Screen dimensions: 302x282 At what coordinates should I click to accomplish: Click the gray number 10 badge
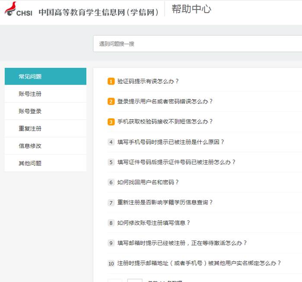pyautogui.click(x=111, y=263)
